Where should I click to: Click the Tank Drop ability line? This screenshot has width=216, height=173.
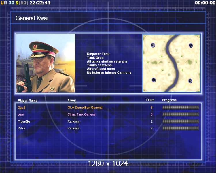coord(95,58)
